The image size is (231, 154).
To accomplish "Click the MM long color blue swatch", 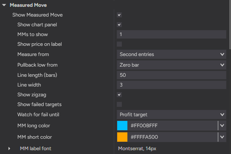I will (122, 126).
